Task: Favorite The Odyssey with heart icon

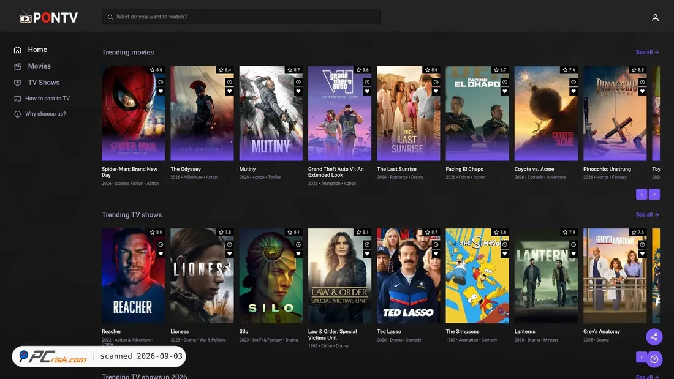Action: [230, 91]
